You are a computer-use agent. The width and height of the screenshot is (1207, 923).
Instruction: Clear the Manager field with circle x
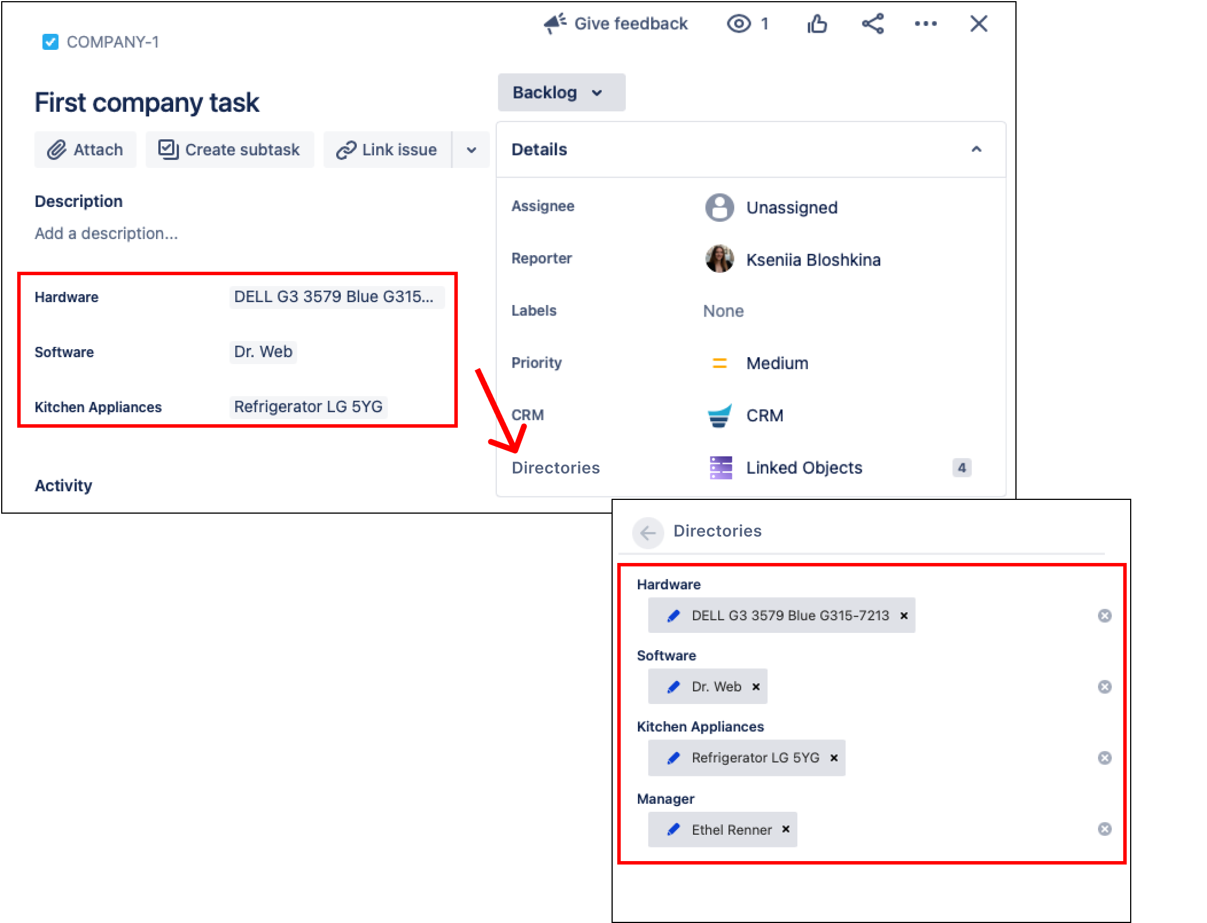click(x=1104, y=829)
